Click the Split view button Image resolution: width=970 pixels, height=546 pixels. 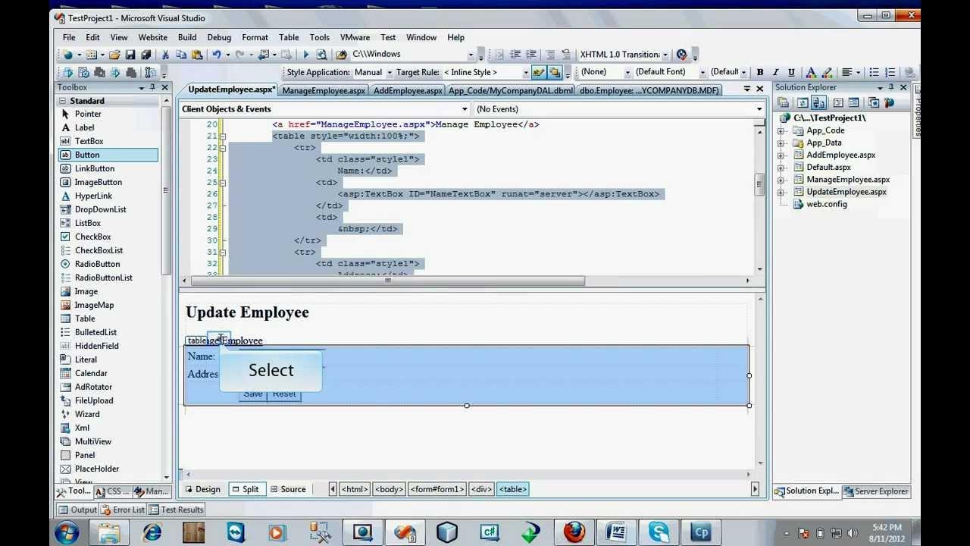tap(246, 490)
